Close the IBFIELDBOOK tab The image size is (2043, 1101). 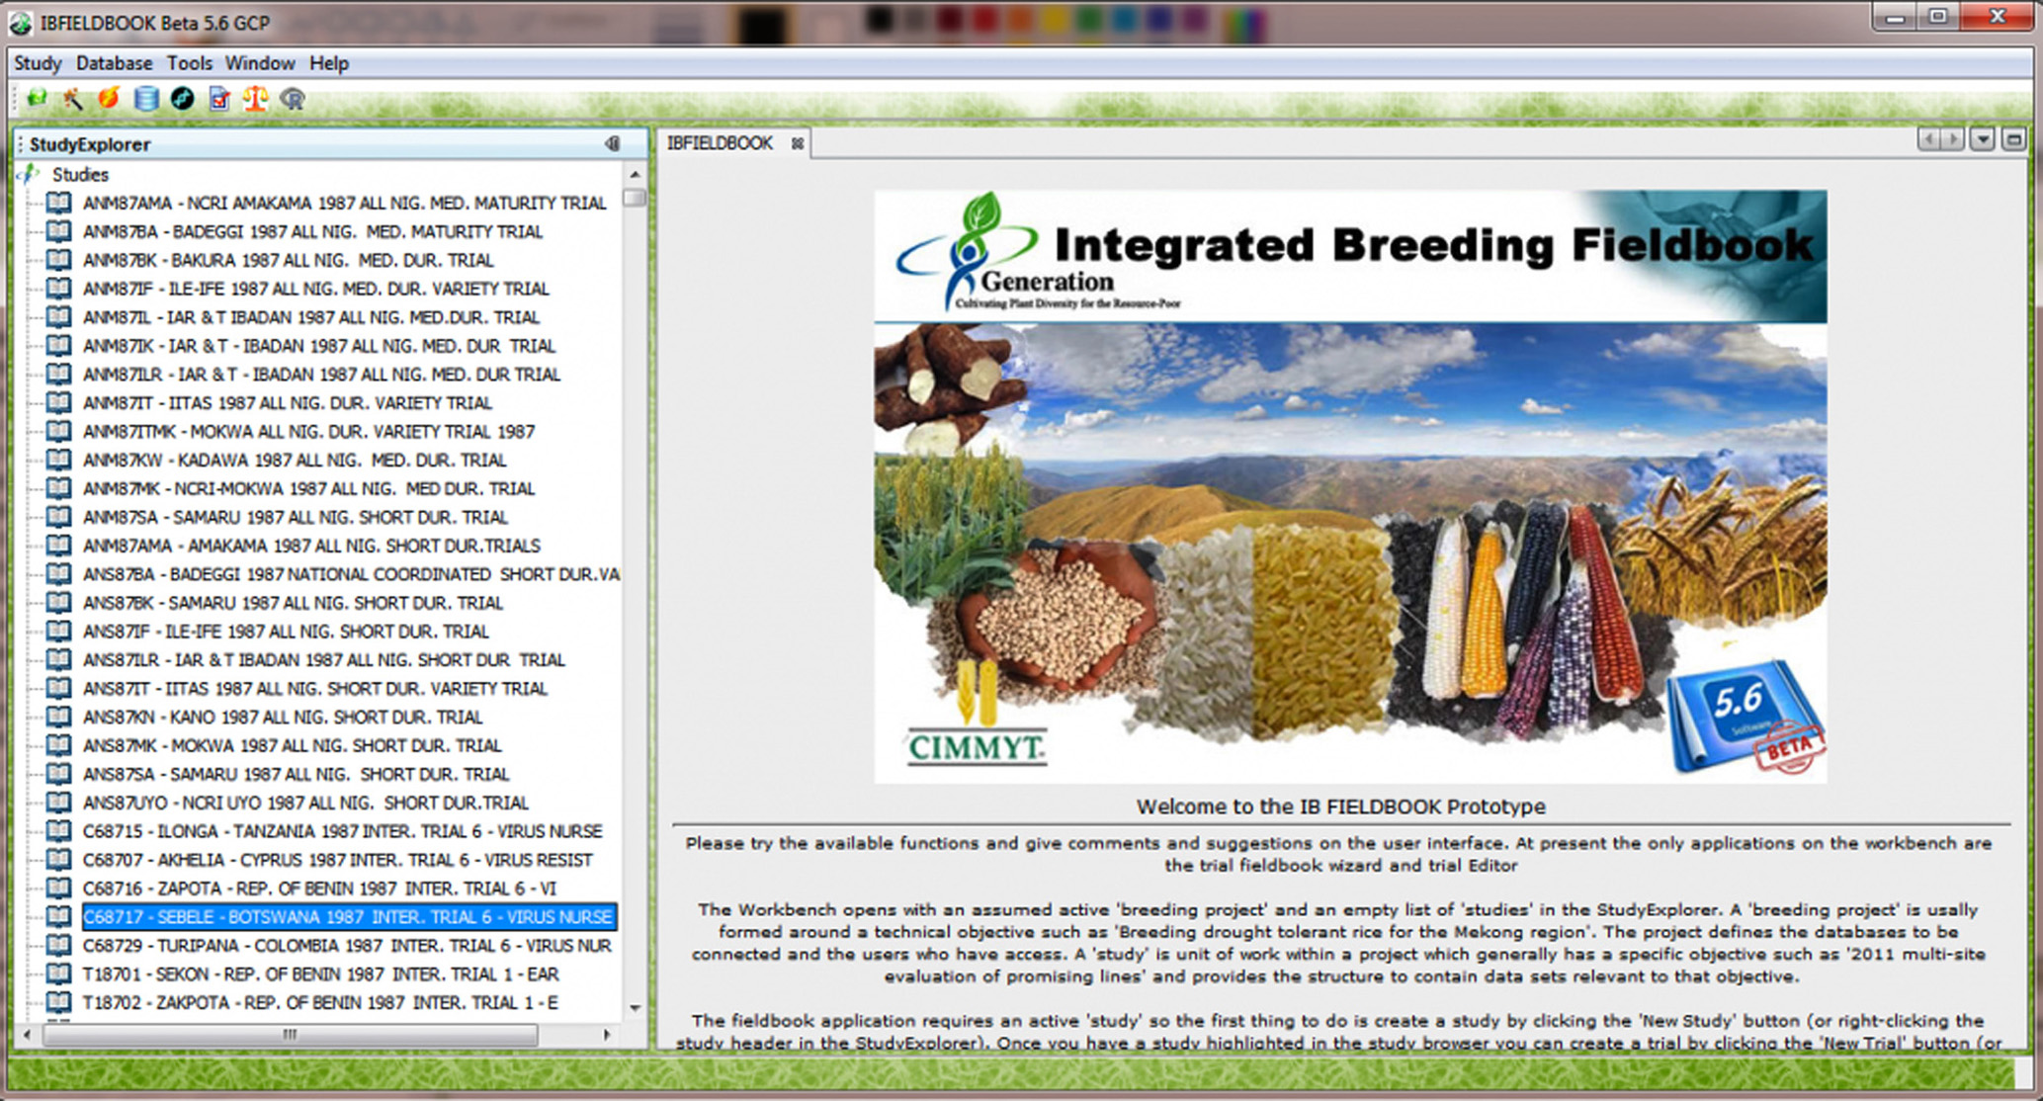798,144
